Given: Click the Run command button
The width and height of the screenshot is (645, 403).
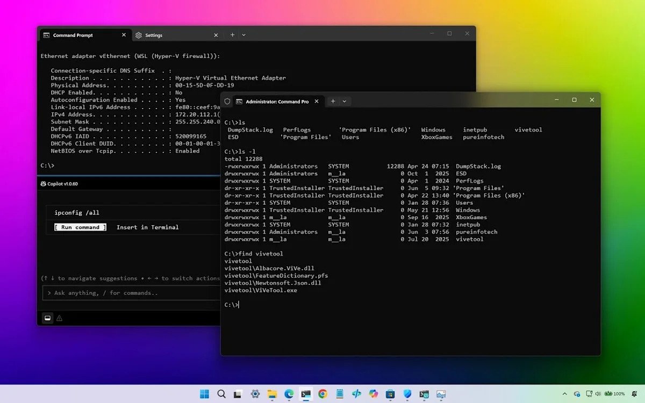Looking at the screenshot, I should 80,227.
